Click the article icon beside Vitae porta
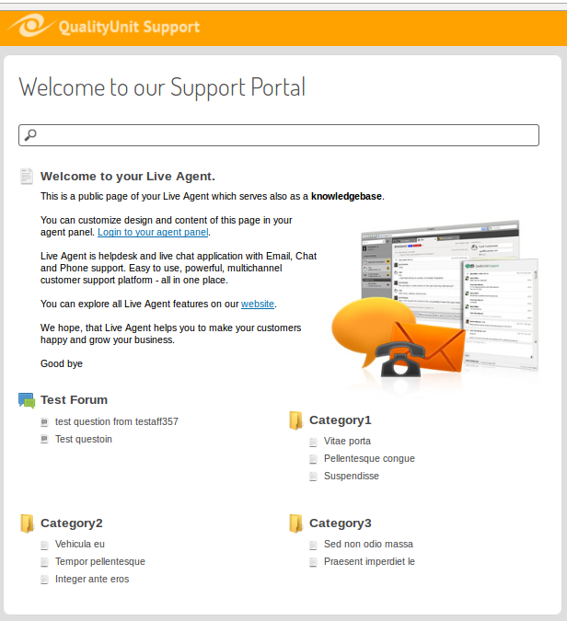Viewport: 567px width, 621px height. [314, 442]
